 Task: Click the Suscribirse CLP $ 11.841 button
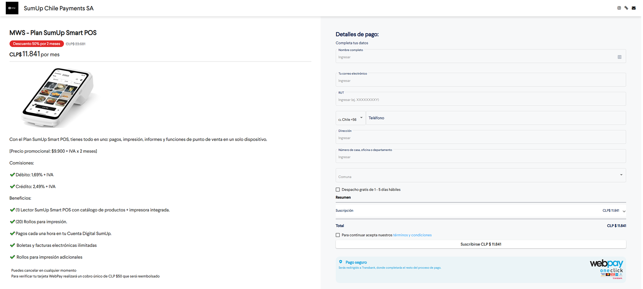481,244
